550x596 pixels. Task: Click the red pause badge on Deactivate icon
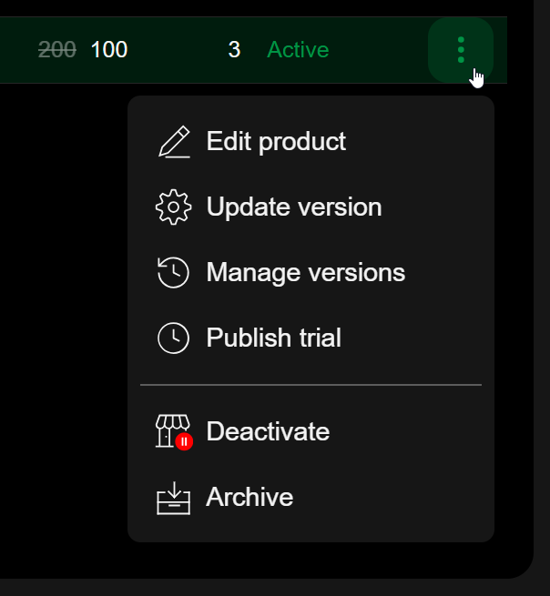(x=185, y=441)
